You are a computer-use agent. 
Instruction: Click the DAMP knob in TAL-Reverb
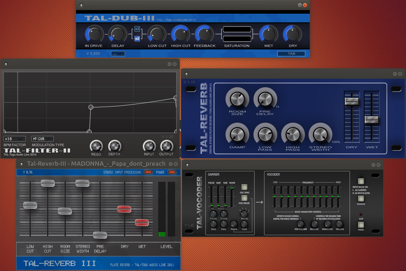(237, 135)
